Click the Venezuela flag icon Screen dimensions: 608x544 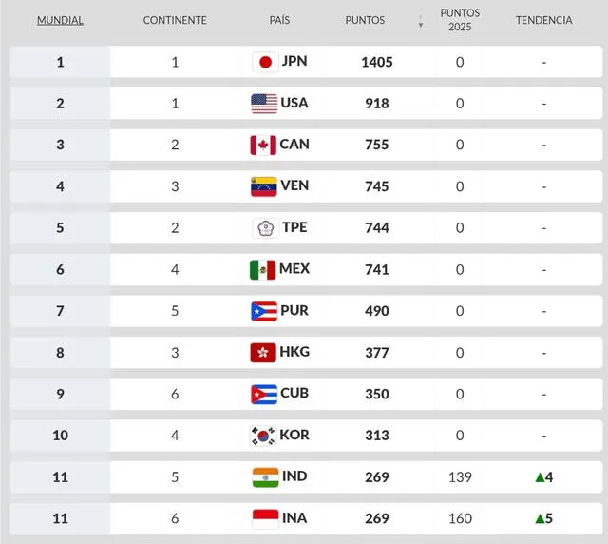tap(263, 186)
